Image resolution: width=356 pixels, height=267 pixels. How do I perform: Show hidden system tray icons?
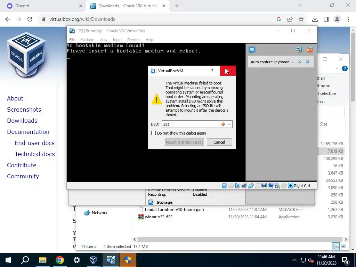(x=294, y=260)
